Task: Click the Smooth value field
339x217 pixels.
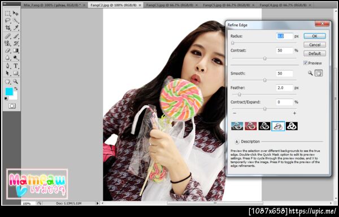Action: (x=285, y=73)
